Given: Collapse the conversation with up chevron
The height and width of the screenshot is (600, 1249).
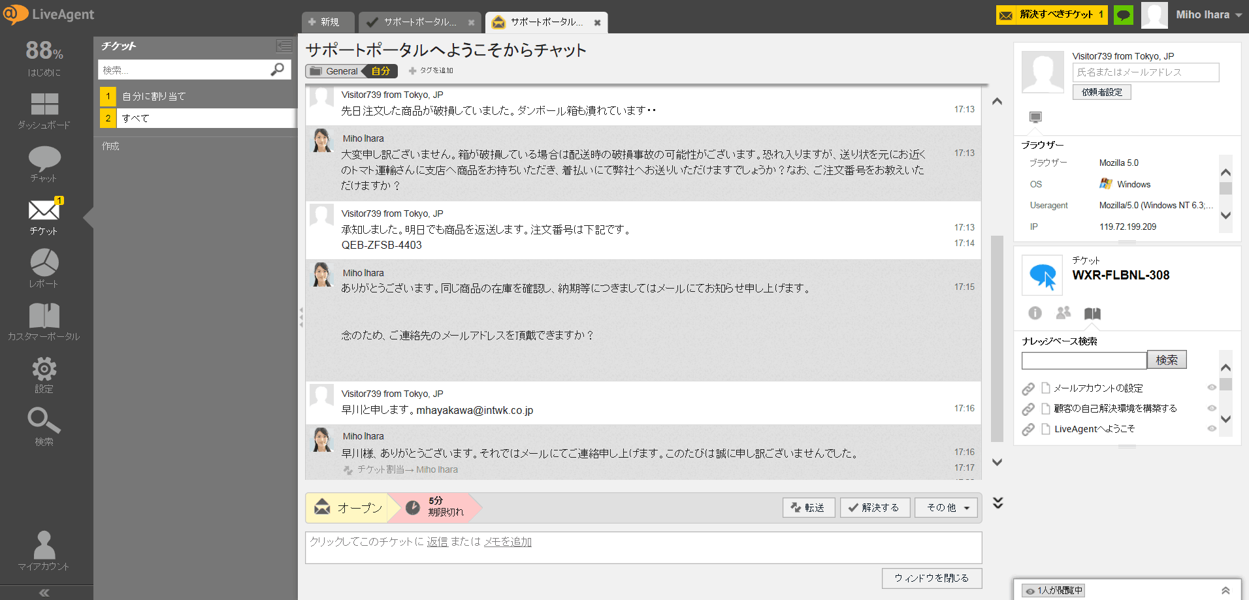Looking at the screenshot, I should point(997,101).
